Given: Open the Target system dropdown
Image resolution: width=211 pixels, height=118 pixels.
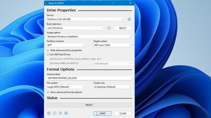Looking at the screenshot, I should point(112,45).
